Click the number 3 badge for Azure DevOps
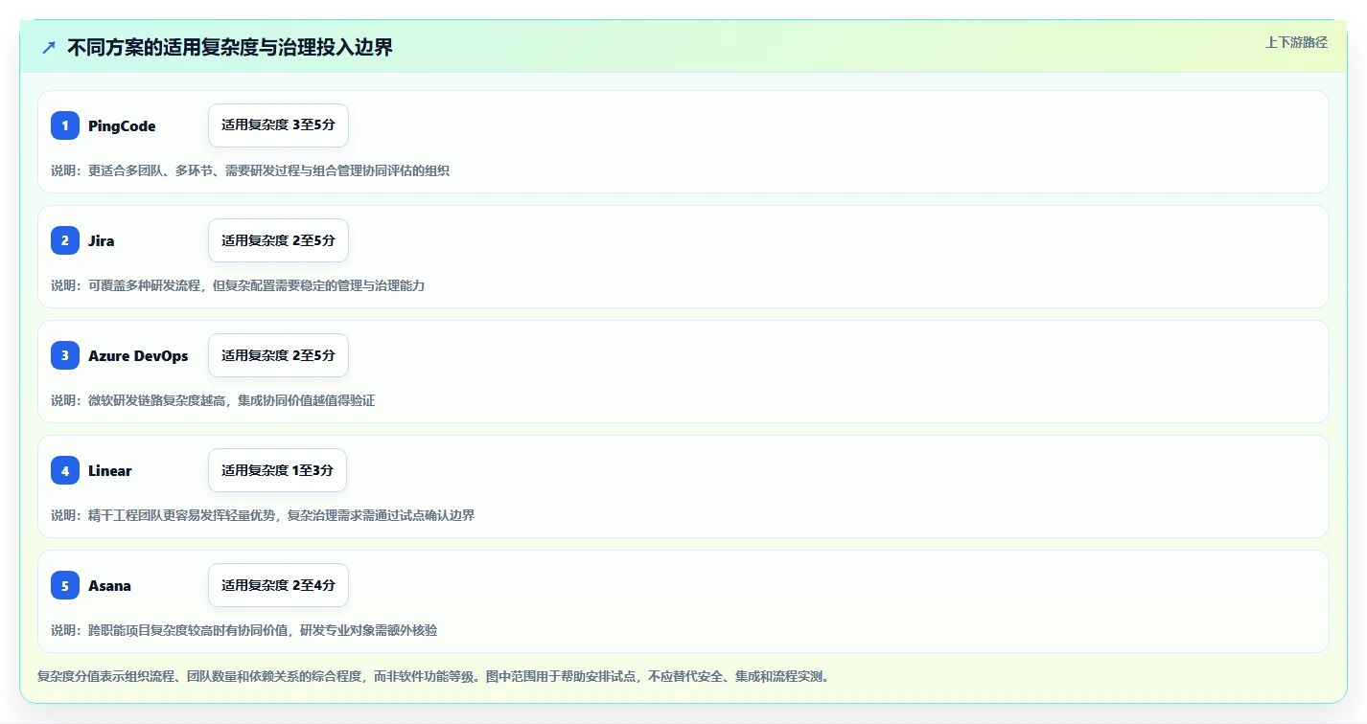The width and height of the screenshot is (1367, 724). click(x=65, y=355)
